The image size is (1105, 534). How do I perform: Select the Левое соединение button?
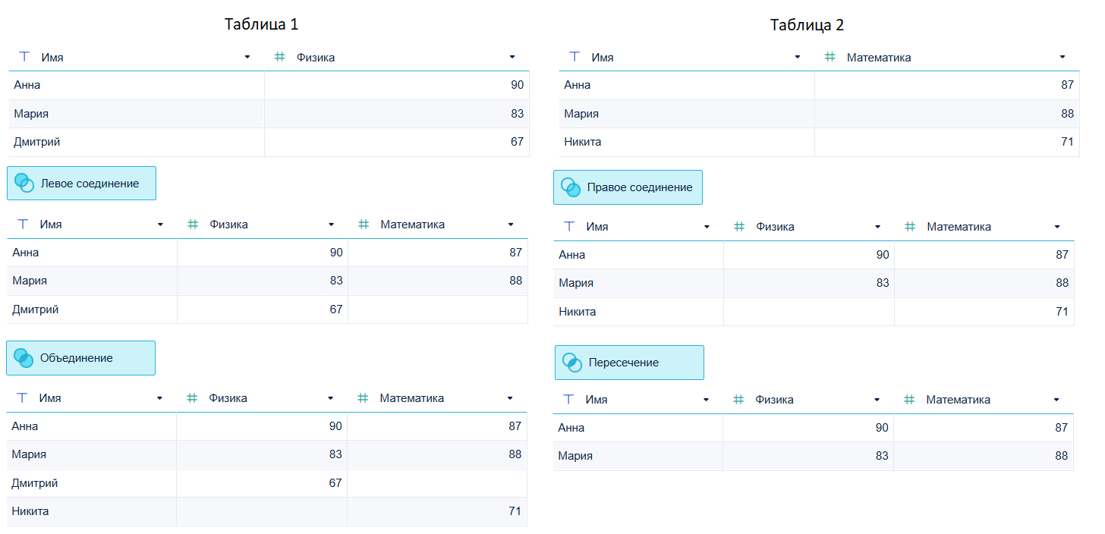coord(81,183)
